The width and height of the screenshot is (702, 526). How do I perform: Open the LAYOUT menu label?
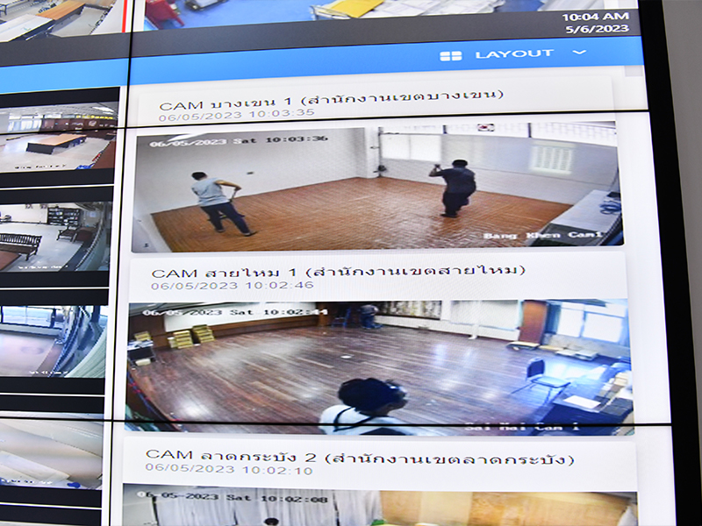(514, 54)
